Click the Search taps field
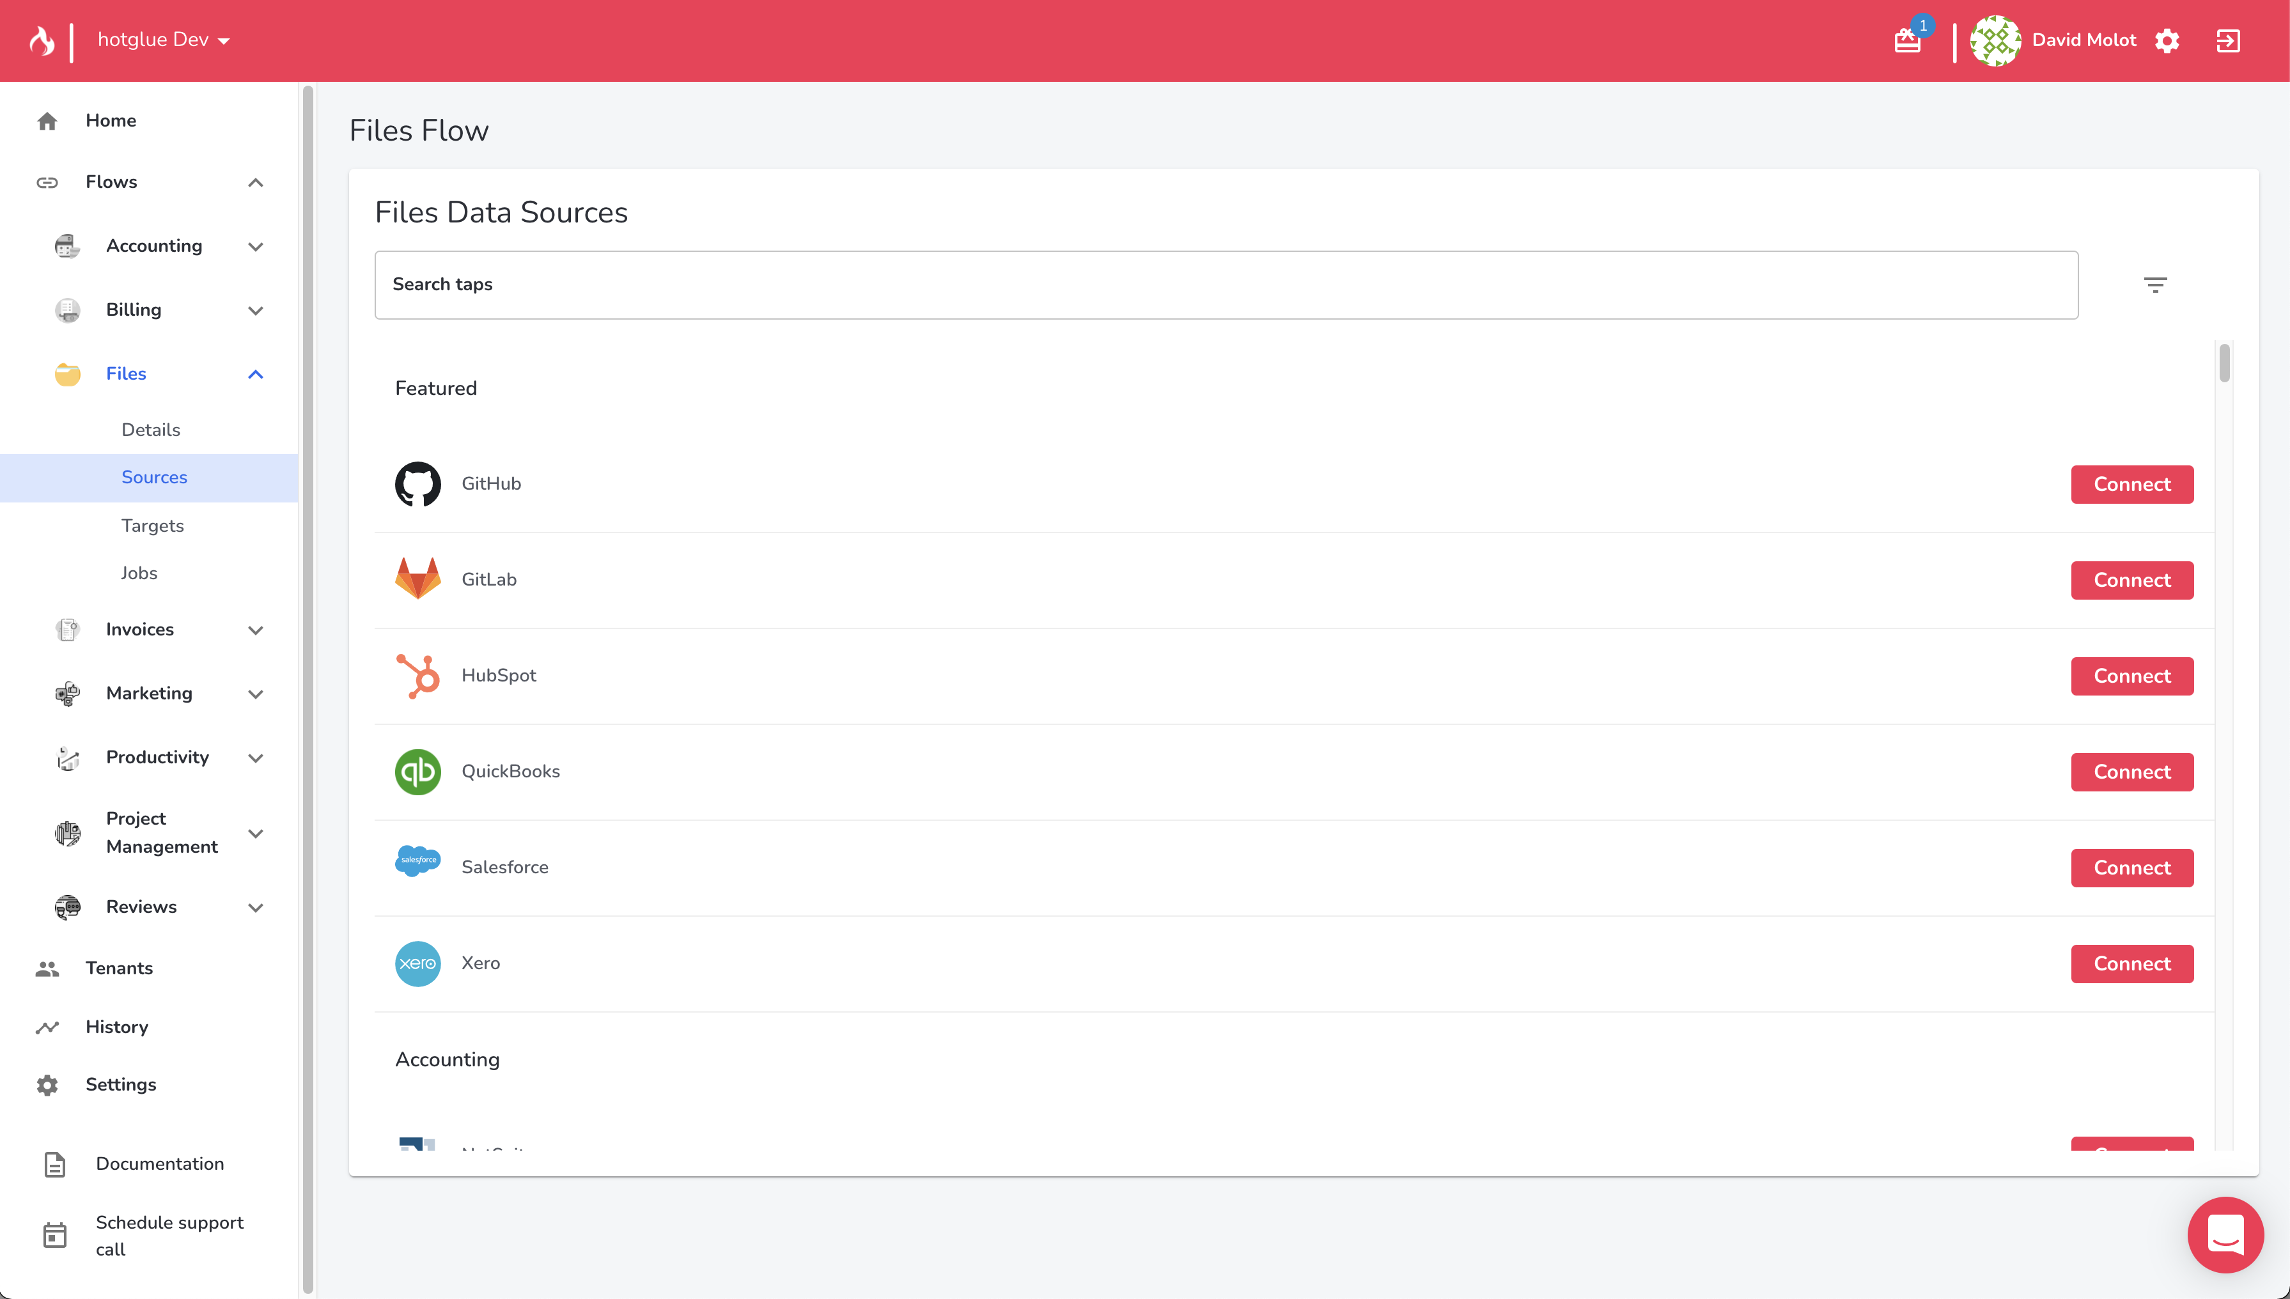The width and height of the screenshot is (2290, 1299). click(x=1226, y=284)
